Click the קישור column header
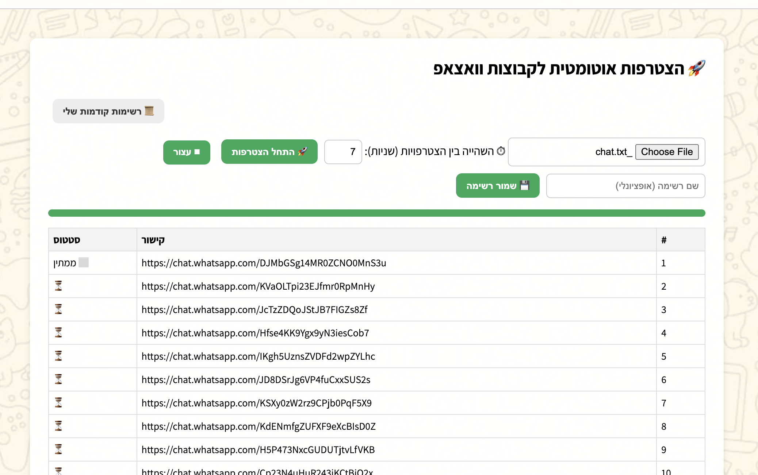 (153, 240)
